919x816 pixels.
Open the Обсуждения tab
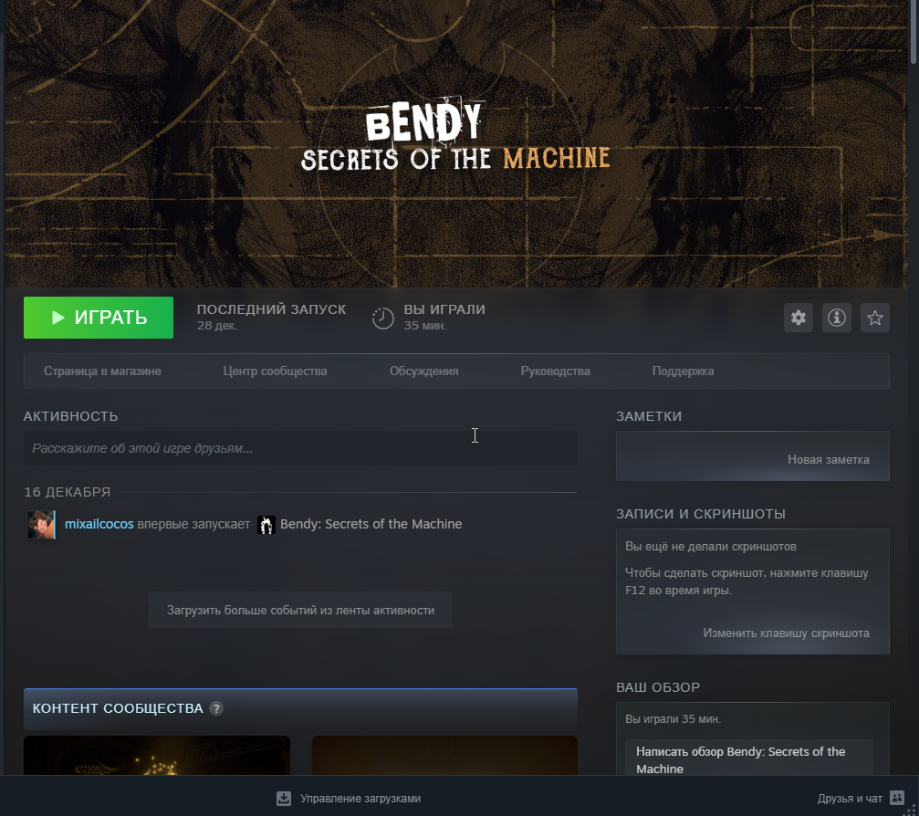point(423,371)
